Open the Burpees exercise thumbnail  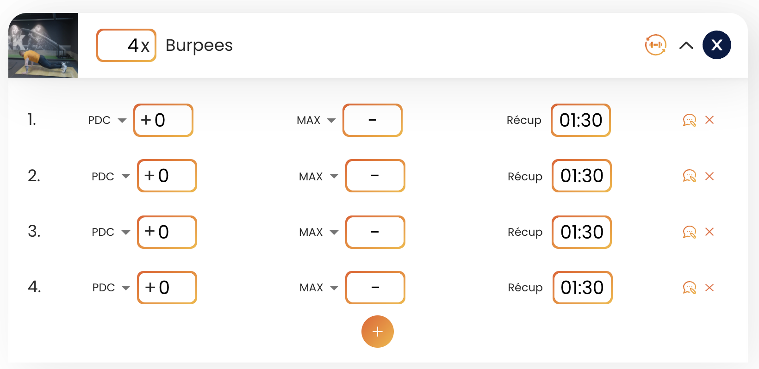pyautogui.click(x=43, y=45)
